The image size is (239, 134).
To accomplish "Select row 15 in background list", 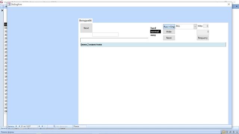I will point(6,87).
